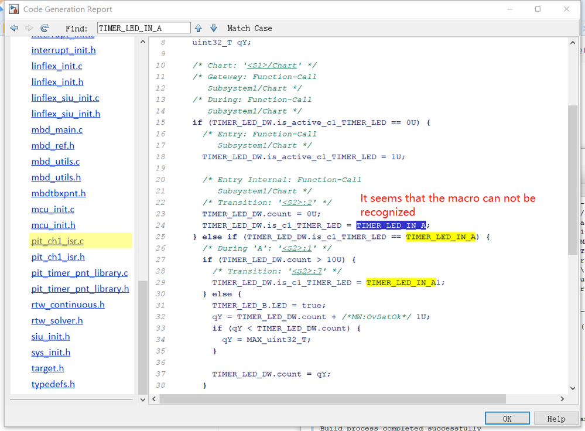The height and width of the screenshot is (431, 585).
Task: Open sys_init.h file link
Action: [51, 353]
